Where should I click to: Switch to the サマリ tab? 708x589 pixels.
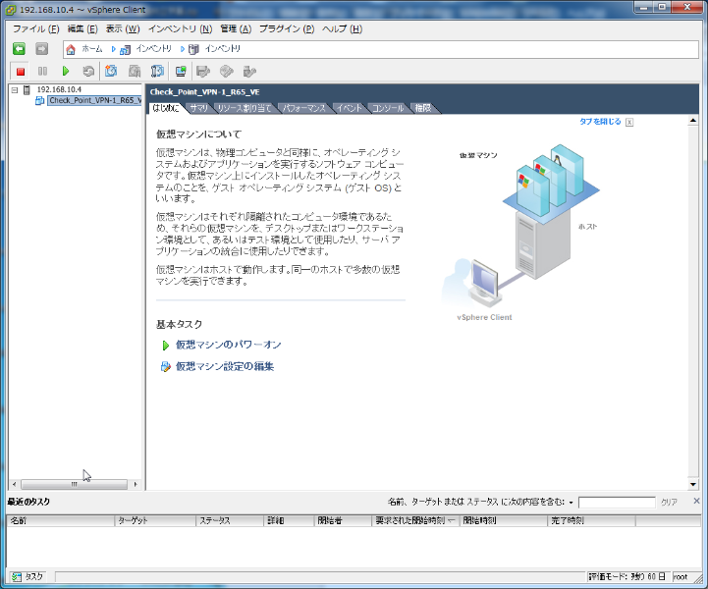coord(198,108)
